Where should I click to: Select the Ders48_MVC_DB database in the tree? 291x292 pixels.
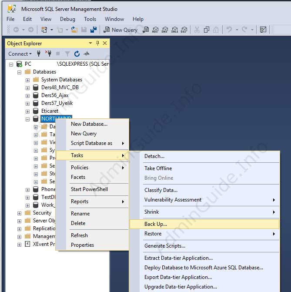[60, 87]
